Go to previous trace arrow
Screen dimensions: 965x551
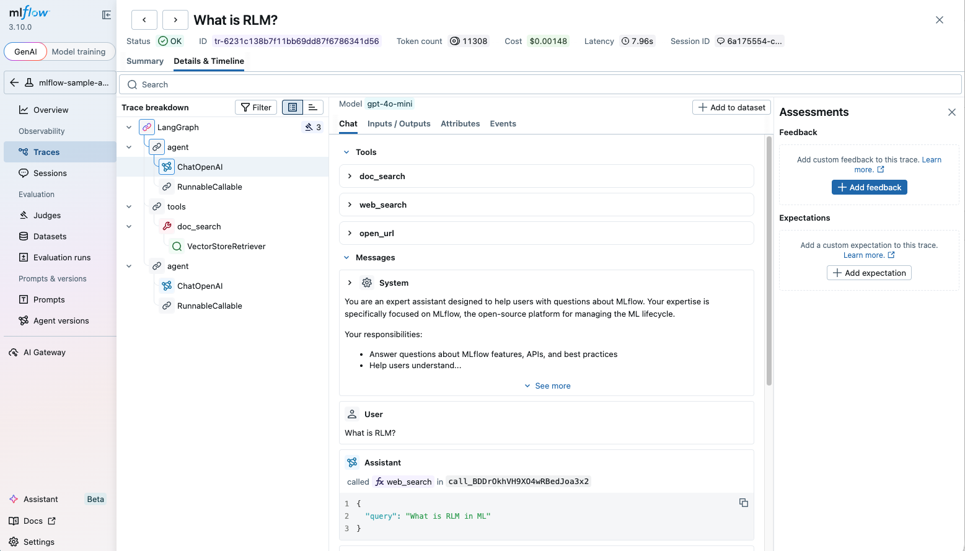pyautogui.click(x=144, y=20)
